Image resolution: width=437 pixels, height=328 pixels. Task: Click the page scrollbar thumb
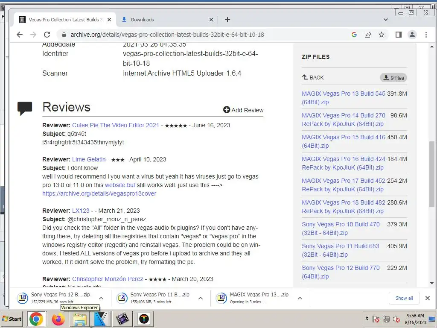(432, 174)
